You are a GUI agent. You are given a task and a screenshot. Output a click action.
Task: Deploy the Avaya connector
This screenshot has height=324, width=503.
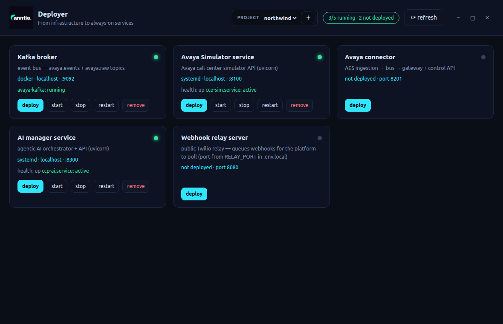coord(358,105)
